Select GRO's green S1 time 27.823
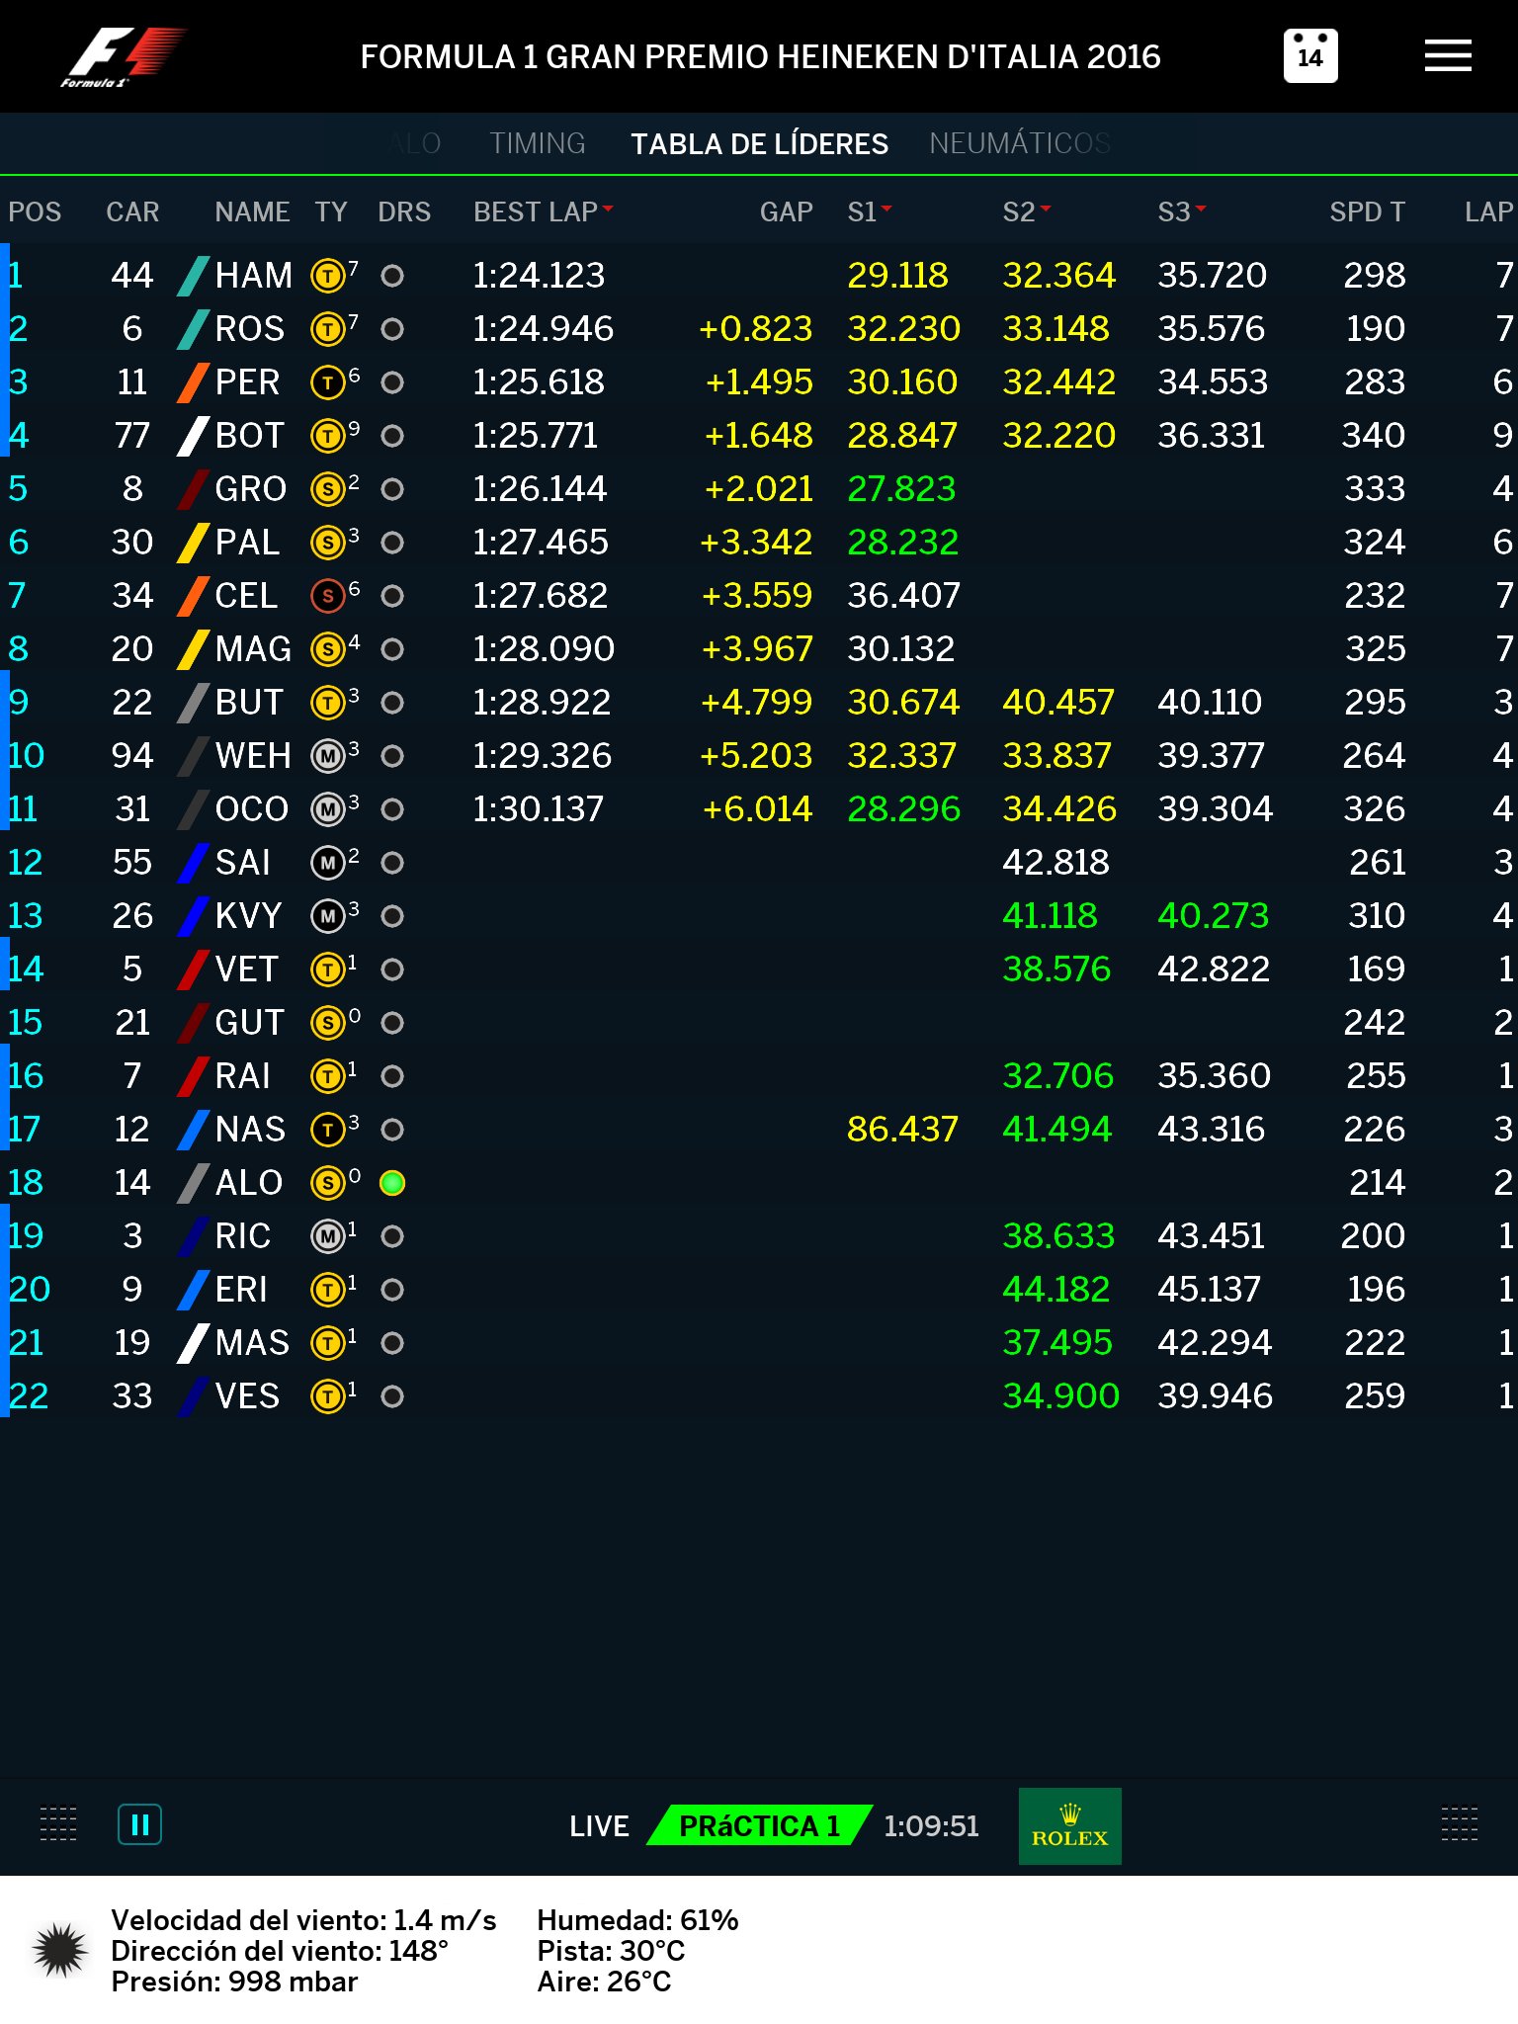The width and height of the screenshot is (1518, 2024). [x=901, y=489]
